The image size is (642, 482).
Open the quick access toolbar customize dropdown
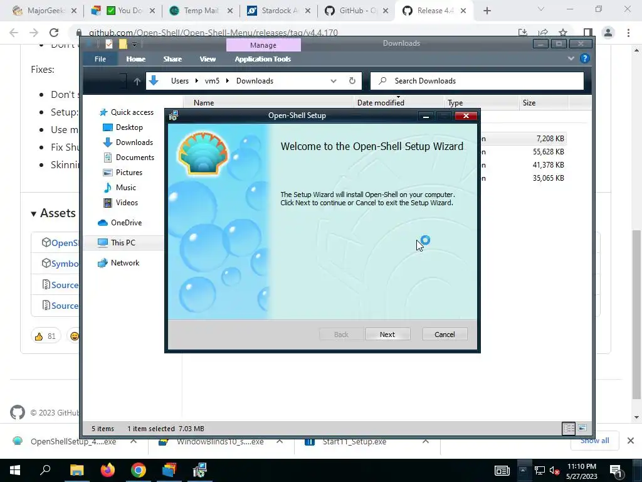(x=134, y=45)
